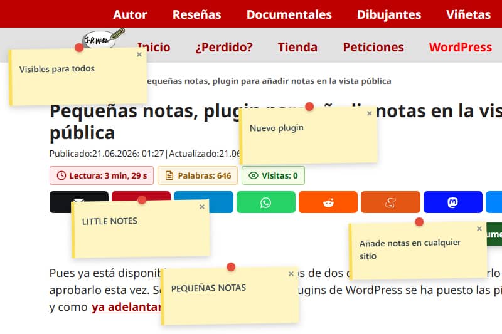Click the eye icon beside Visitas

click(254, 175)
